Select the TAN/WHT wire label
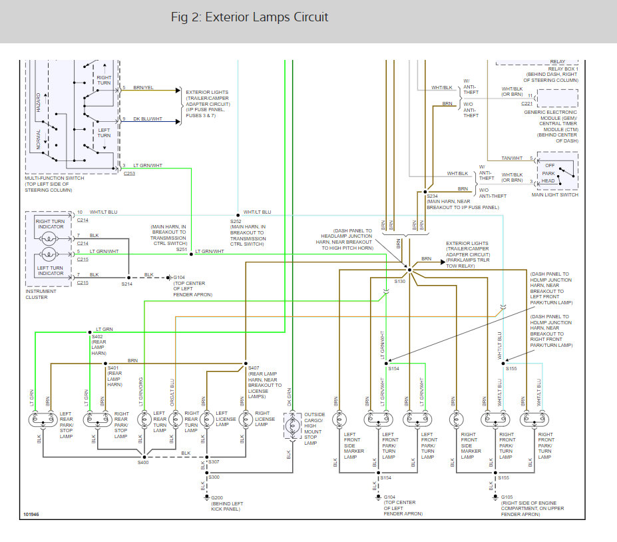The width and height of the screenshot is (617, 542). point(512,158)
